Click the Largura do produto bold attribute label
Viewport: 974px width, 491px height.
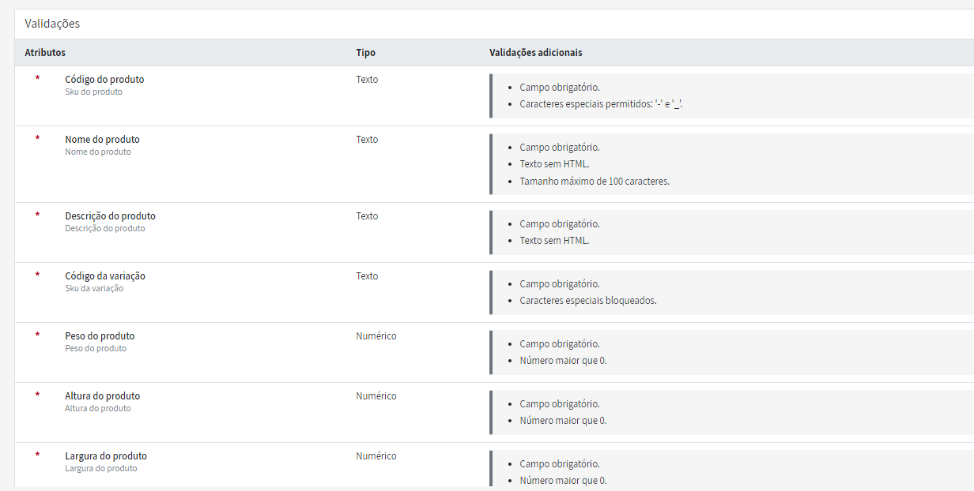(106, 456)
